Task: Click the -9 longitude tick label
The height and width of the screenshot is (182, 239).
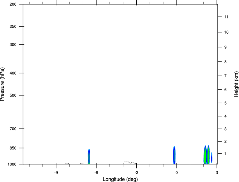Action: pos(56,173)
